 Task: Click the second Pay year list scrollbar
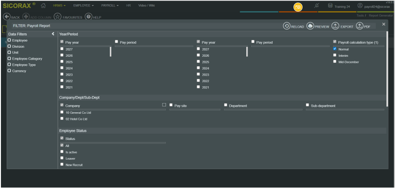(x=247, y=52)
